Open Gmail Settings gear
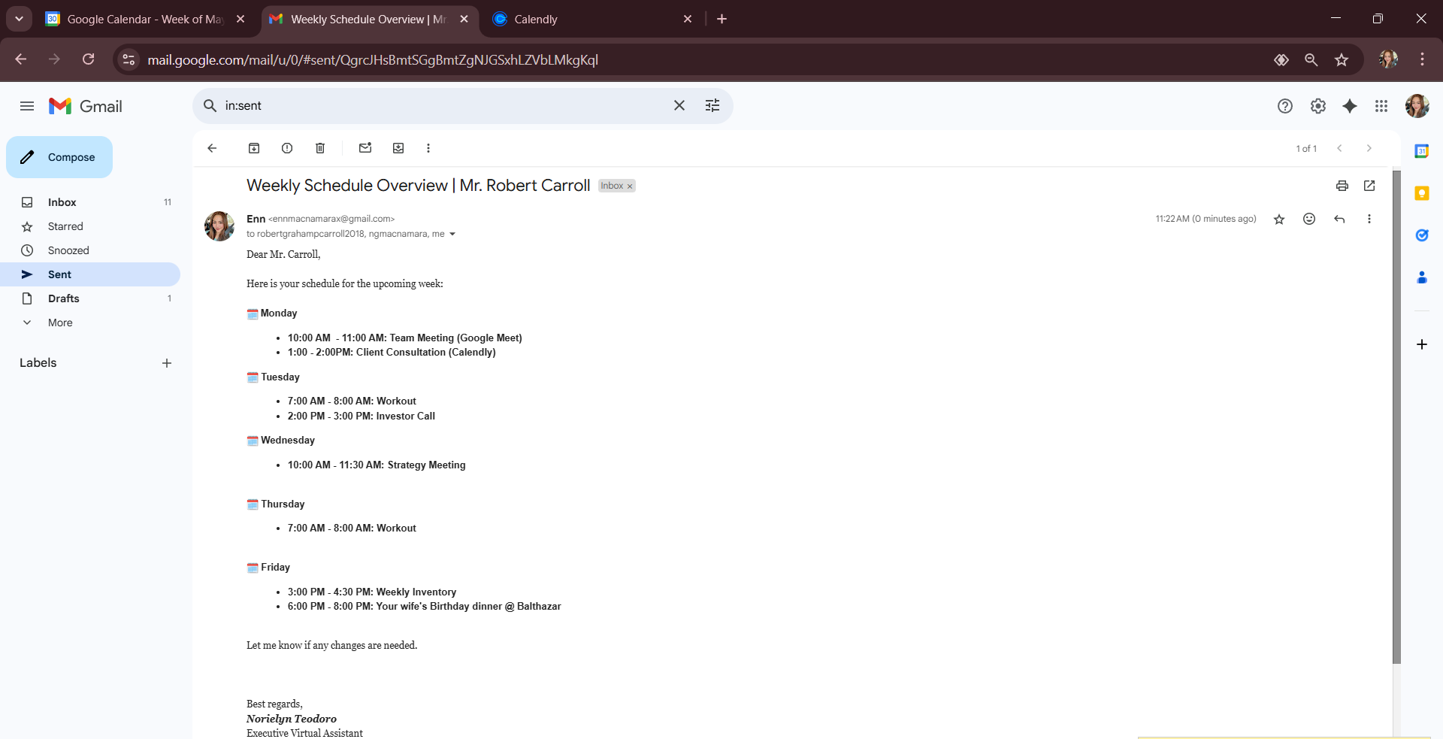The width and height of the screenshot is (1443, 739). click(1318, 106)
